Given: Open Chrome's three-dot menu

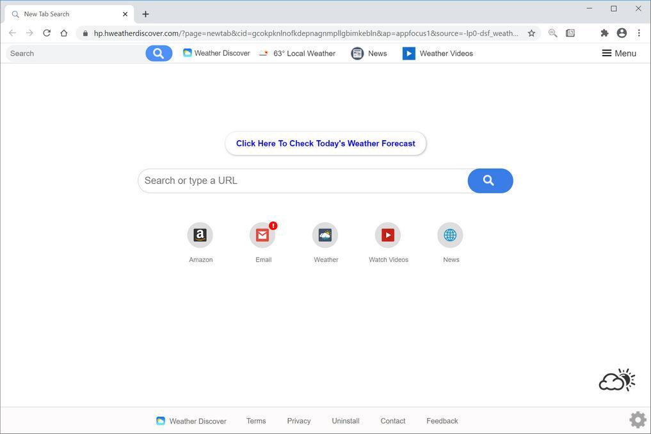Looking at the screenshot, I should click(639, 33).
